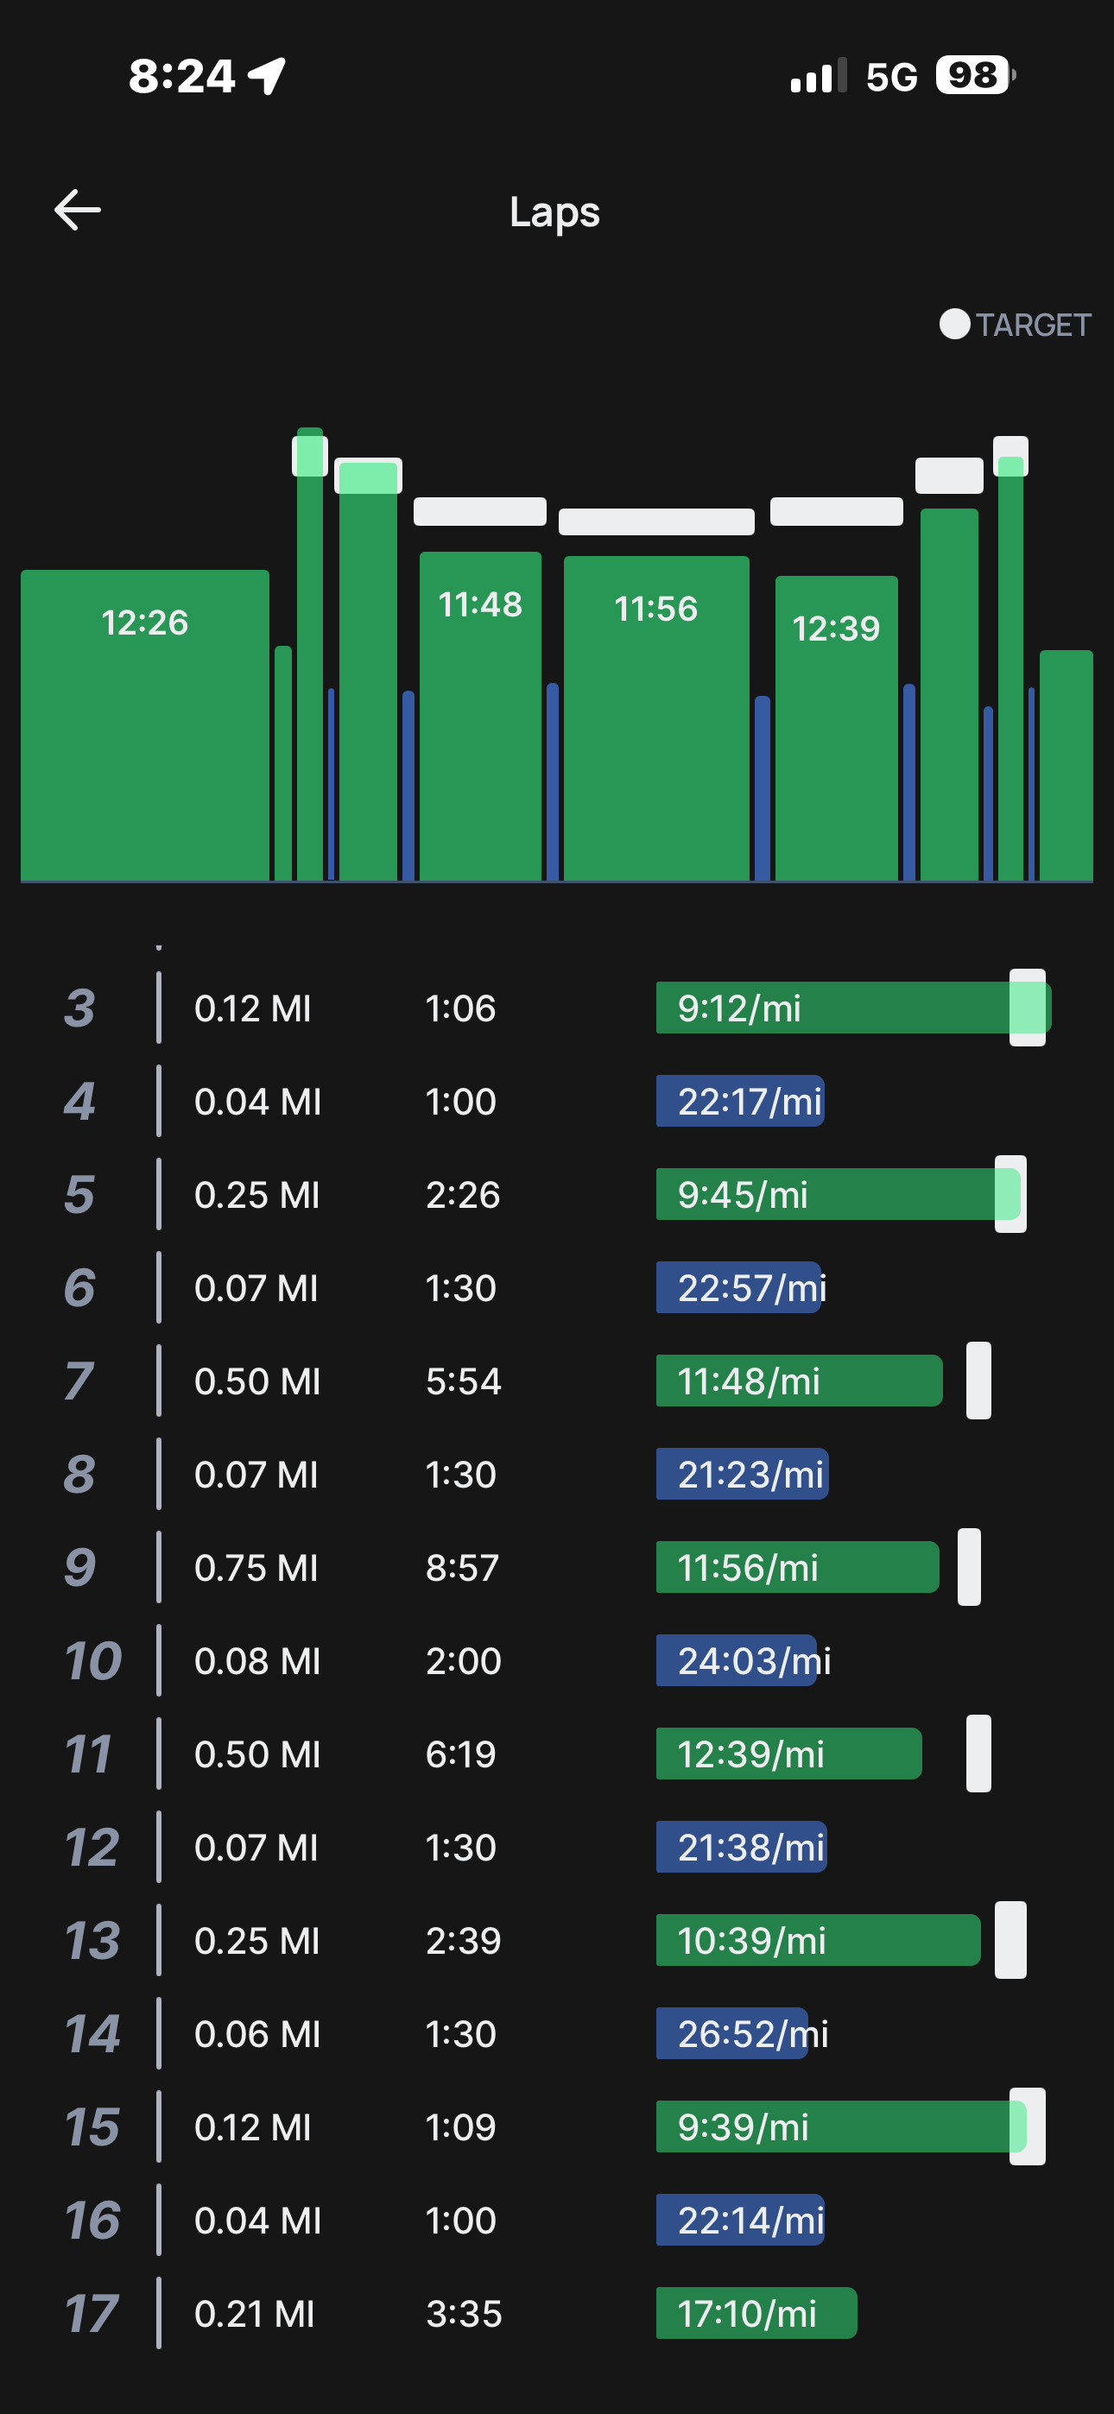
Task: Tap the TARGET legend dot
Action: (953, 325)
